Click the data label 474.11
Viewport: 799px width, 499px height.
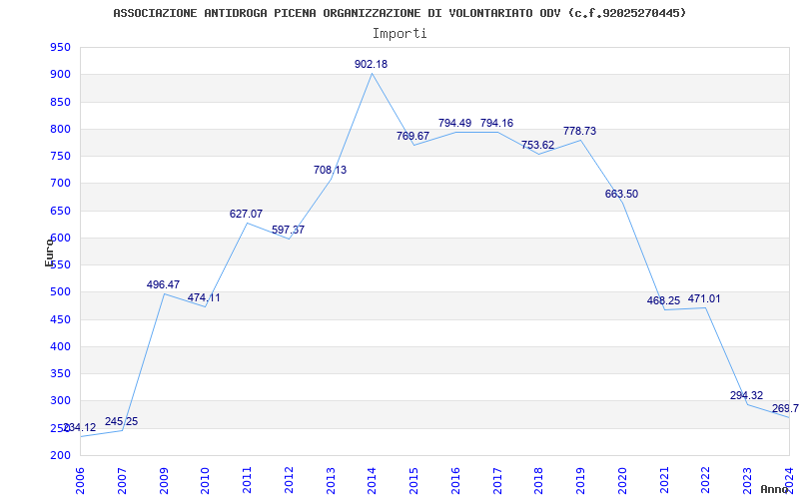point(204,297)
